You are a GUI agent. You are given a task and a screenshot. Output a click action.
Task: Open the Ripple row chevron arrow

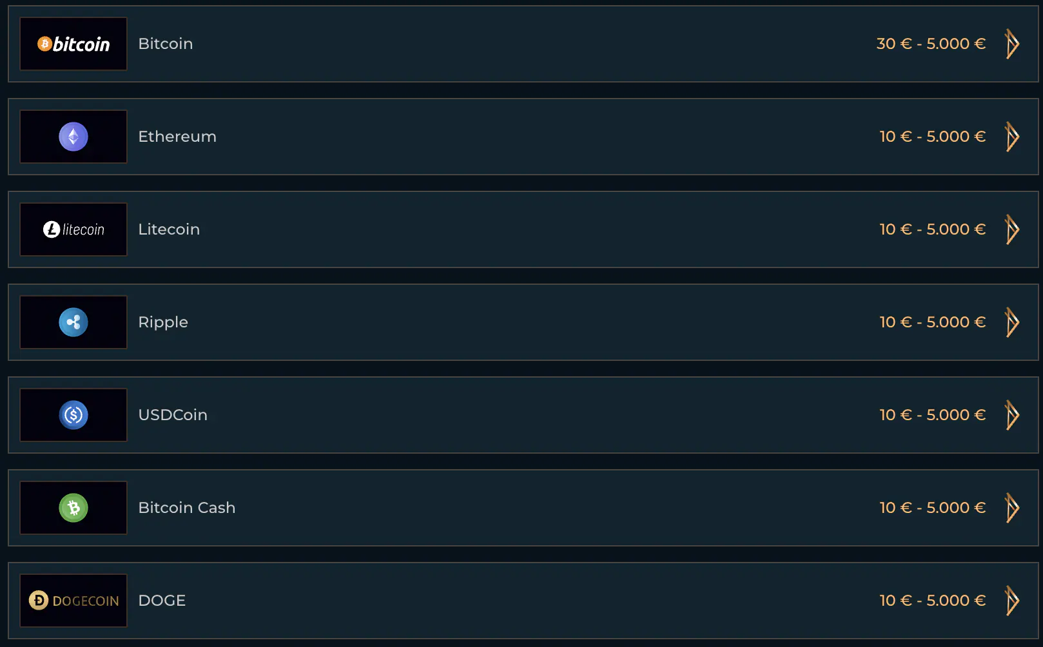pyautogui.click(x=1012, y=322)
